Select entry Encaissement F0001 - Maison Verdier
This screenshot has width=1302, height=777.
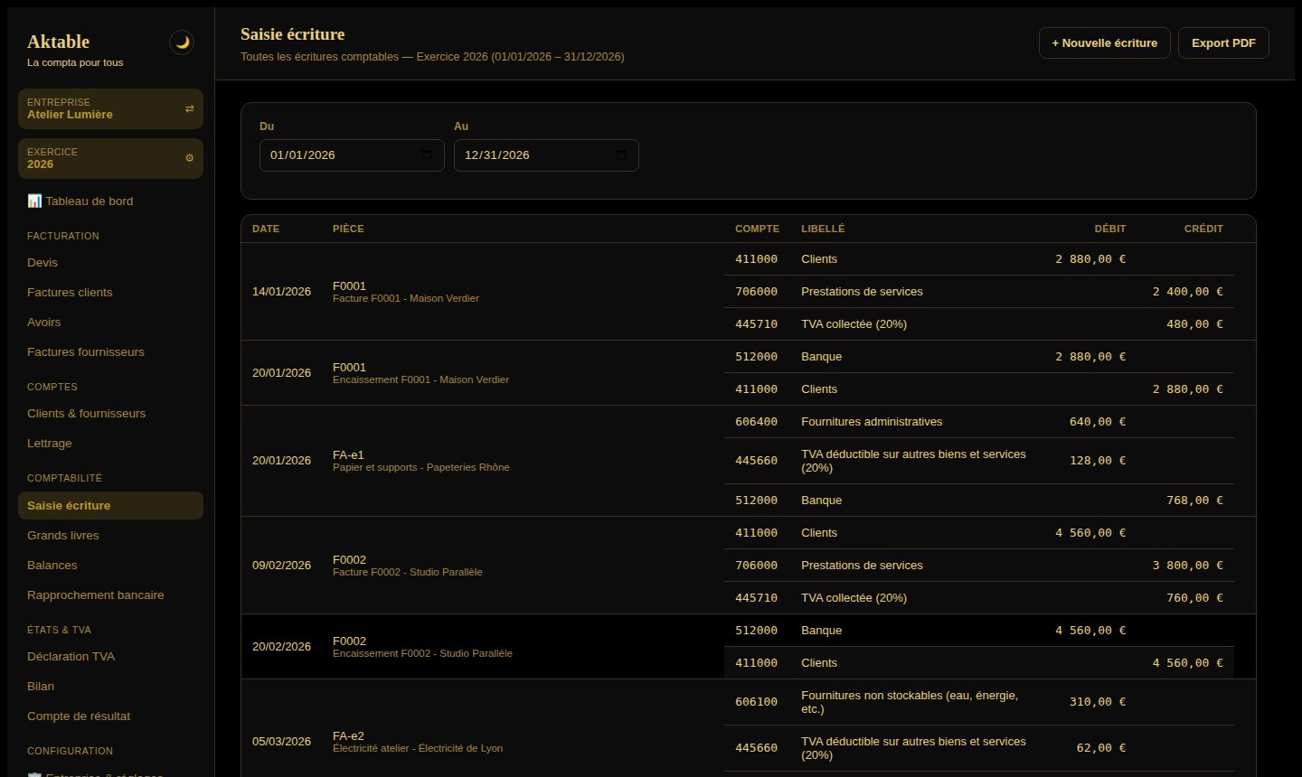pyautogui.click(x=420, y=379)
